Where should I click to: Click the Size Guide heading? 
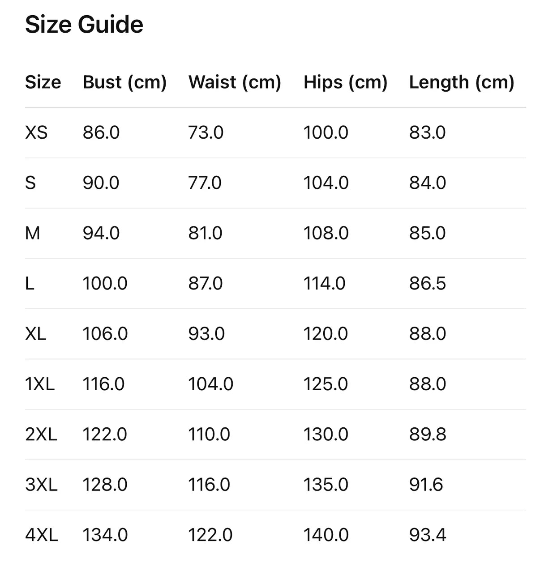click(84, 25)
